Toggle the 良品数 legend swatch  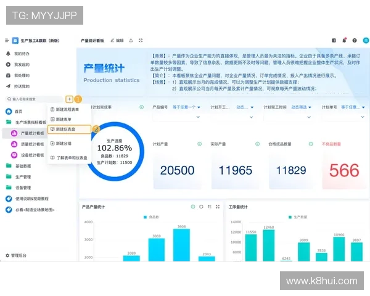pos(145,217)
